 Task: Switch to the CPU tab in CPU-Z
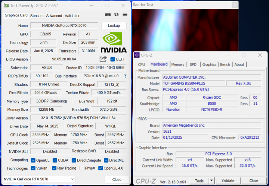(142, 64)
